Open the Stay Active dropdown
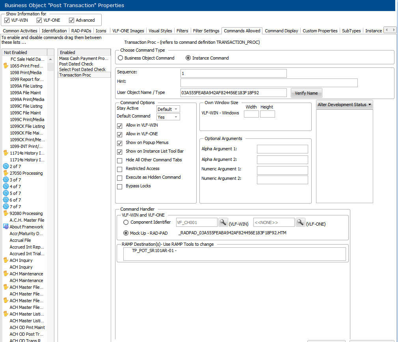398x342 pixels. point(168,109)
